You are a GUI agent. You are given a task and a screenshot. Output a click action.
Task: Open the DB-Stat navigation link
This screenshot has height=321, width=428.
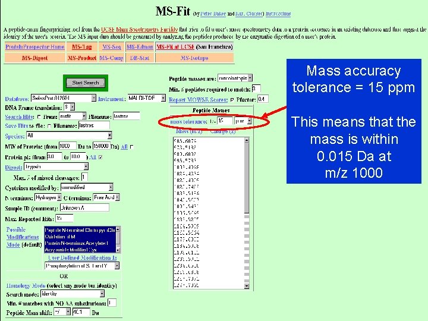click(x=140, y=58)
